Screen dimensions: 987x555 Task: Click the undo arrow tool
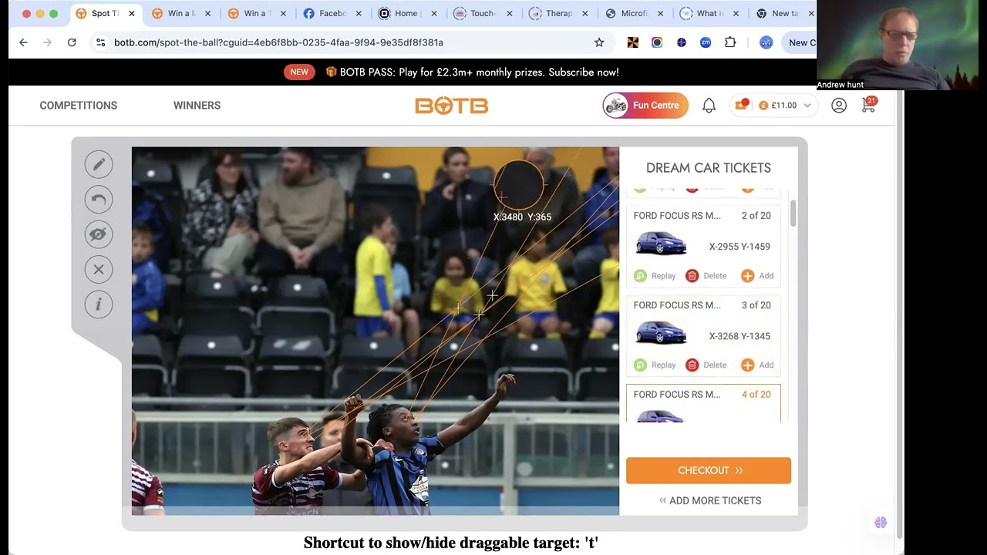99,200
